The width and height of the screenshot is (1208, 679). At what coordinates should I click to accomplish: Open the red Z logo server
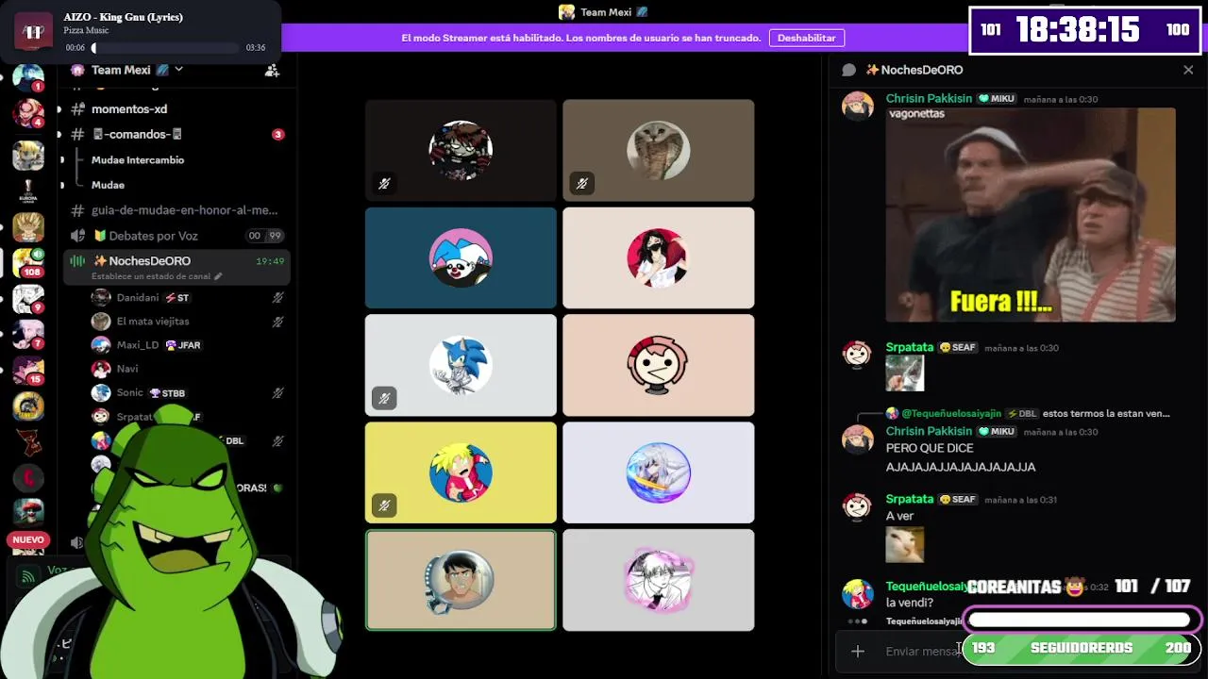coord(28,442)
